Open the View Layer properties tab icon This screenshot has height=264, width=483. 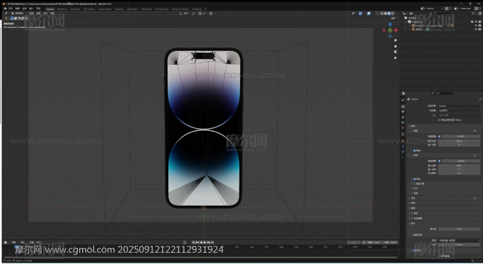coord(403,117)
